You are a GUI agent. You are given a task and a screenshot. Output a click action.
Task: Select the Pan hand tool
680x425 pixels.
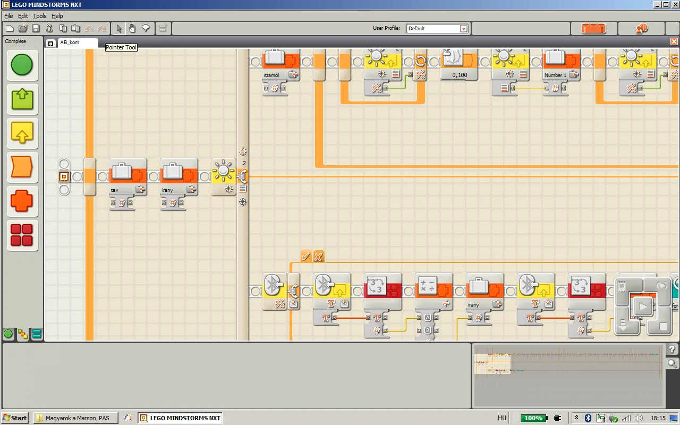[x=132, y=28]
